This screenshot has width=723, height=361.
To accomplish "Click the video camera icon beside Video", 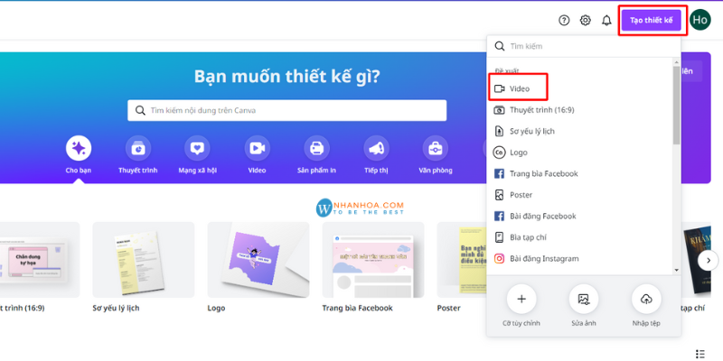I will coord(500,88).
